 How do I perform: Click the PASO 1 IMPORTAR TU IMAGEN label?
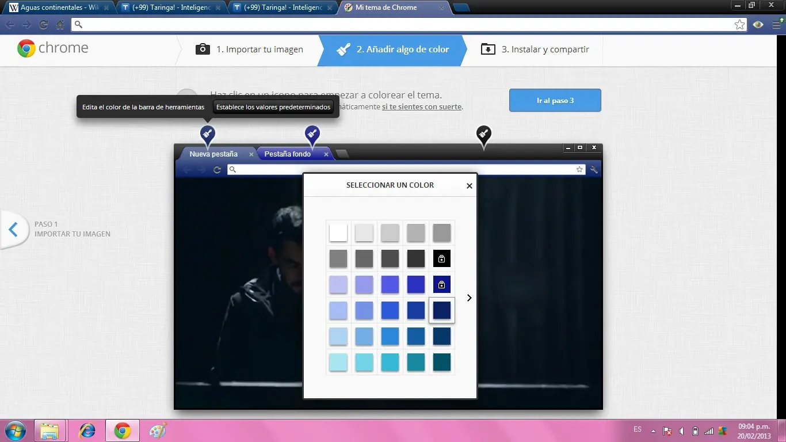73,229
